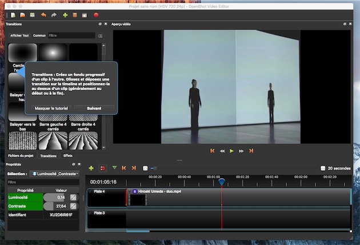Image resolution: width=360 pixels, height=245 pixels.
Task: Open project via the folder icon
Action: [23, 15]
